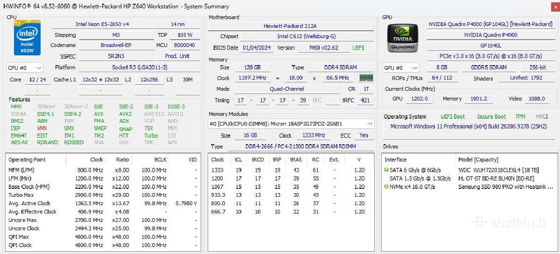Click the QPI Clock row
The image size is (560, 254).
tap(103, 245)
